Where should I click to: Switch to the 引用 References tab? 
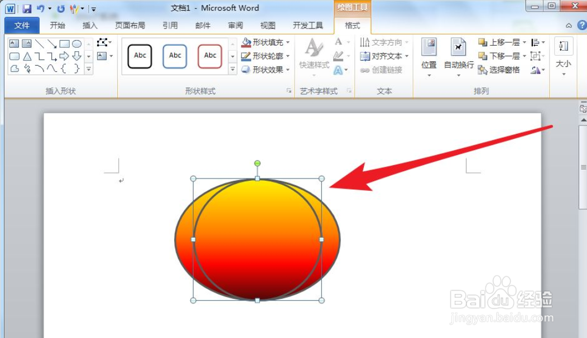(x=170, y=25)
